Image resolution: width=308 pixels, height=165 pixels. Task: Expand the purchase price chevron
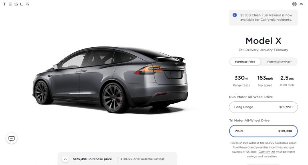coord(65,159)
